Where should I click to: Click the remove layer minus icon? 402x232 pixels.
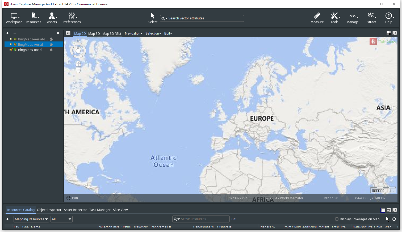tap(15, 33)
